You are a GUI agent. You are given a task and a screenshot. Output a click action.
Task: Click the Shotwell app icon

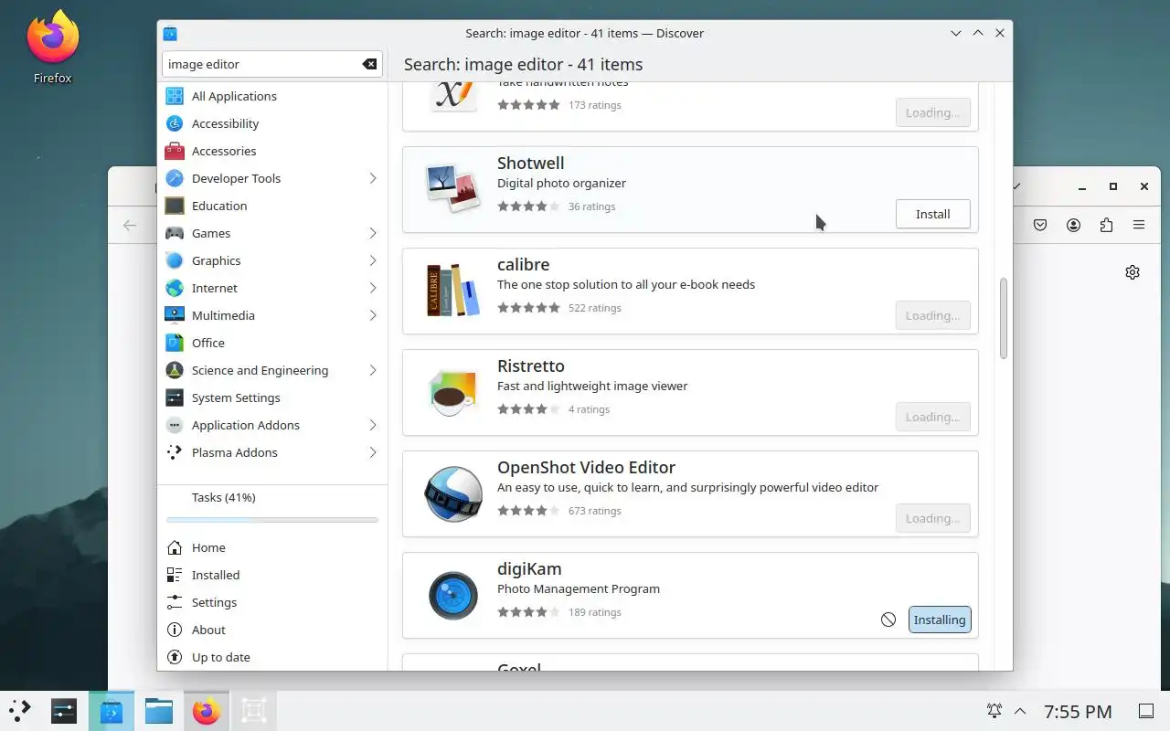453,189
